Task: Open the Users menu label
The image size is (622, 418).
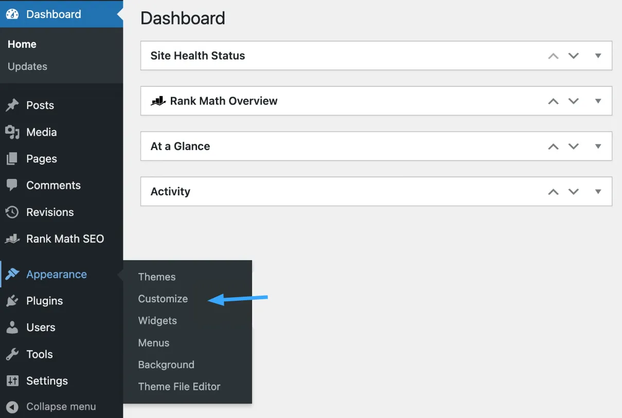Action: point(41,328)
